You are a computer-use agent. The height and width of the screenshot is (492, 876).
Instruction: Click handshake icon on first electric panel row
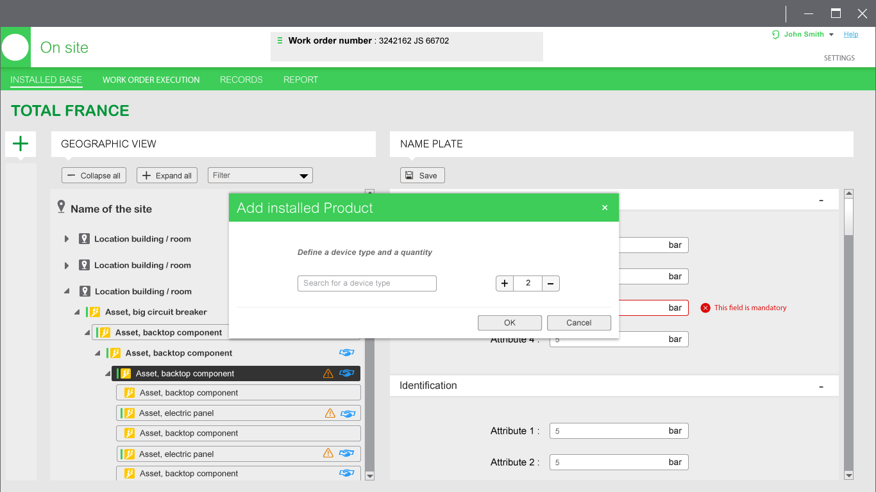pos(348,414)
